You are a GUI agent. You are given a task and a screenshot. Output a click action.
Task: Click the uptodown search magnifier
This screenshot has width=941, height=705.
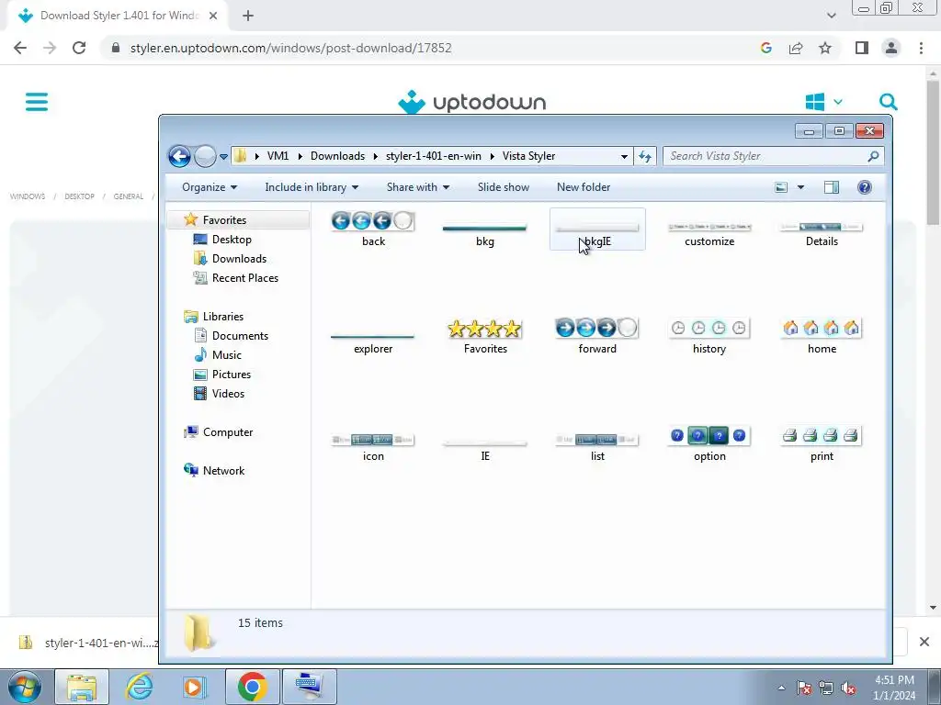coord(889,102)
